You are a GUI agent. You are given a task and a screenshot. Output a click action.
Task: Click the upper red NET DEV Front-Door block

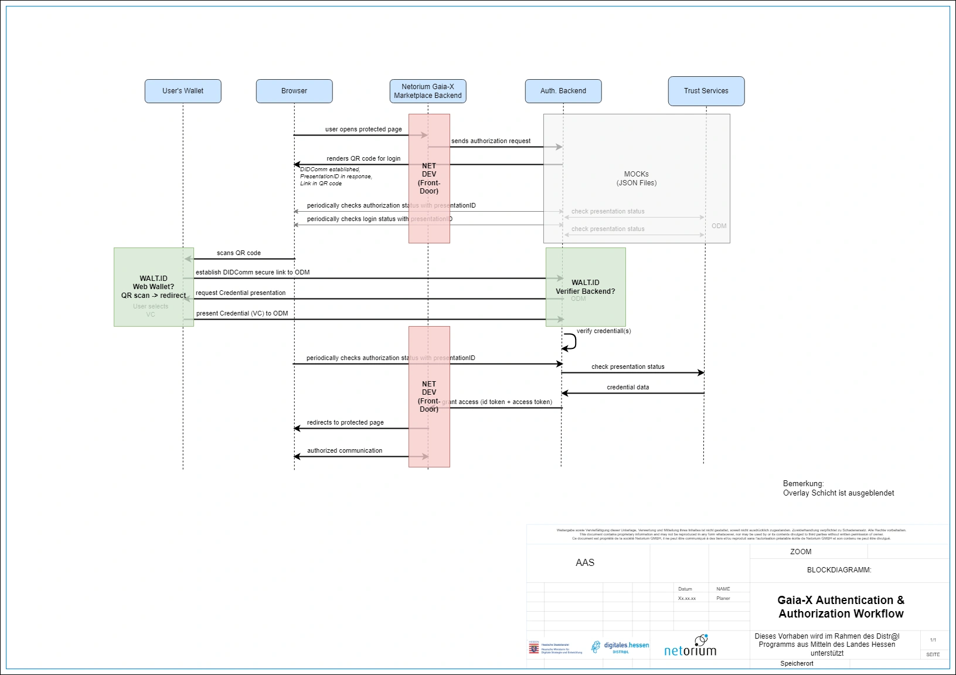(x=429, y=178)
